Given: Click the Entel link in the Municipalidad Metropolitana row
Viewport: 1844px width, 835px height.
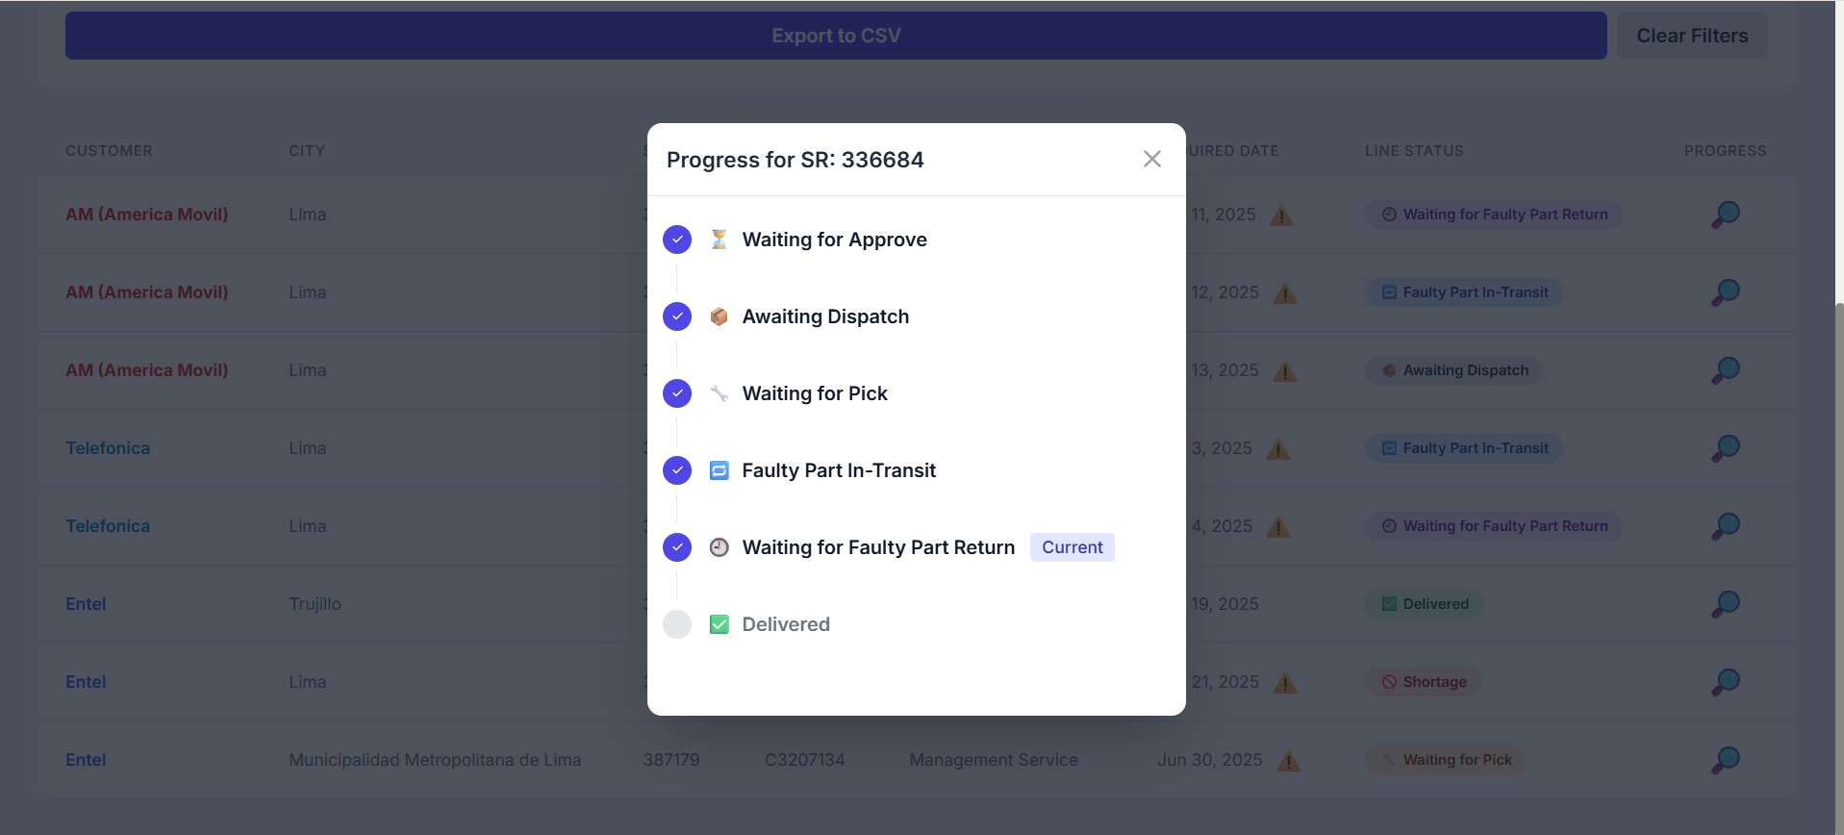Looking at the screenshot, I should (86, 760).
